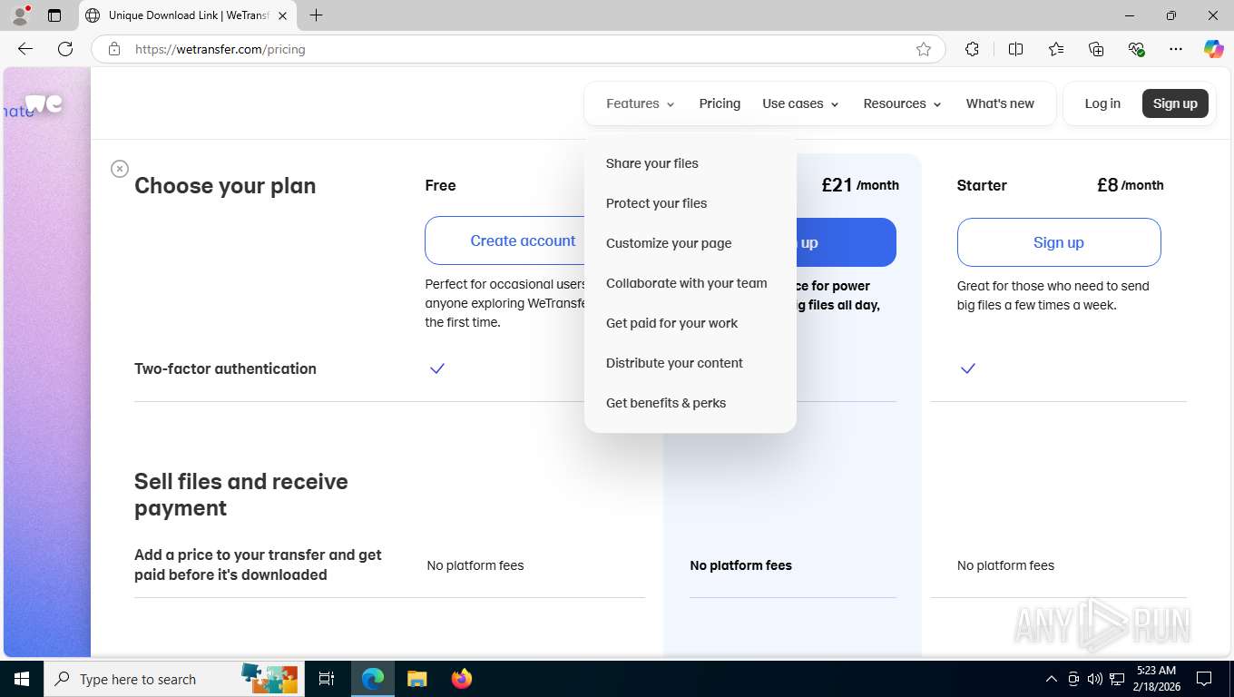Click the Sell files and receive payment heading
Viewport: 1234px width, 697px height.
pyautogui.click(x=241, y=495)
